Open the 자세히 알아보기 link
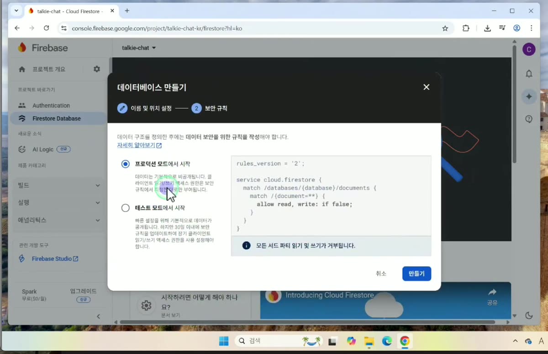This screenshot has width=548, height=354. click(x=139, y=145)
